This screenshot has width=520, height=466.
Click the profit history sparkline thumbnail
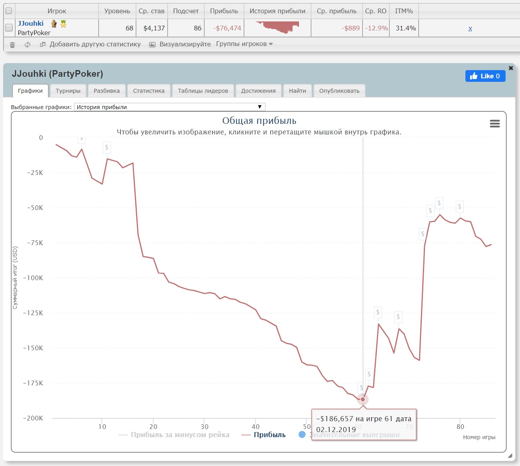click(278, 27)
